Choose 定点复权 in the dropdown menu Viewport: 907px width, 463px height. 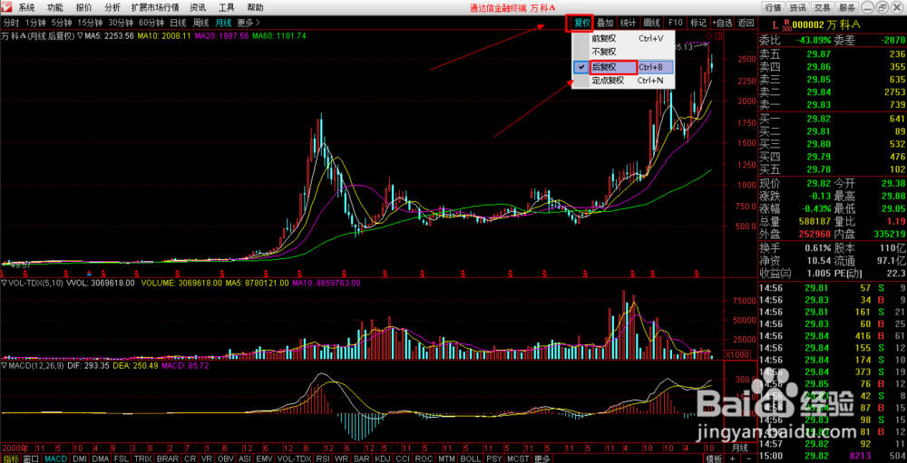624,81
